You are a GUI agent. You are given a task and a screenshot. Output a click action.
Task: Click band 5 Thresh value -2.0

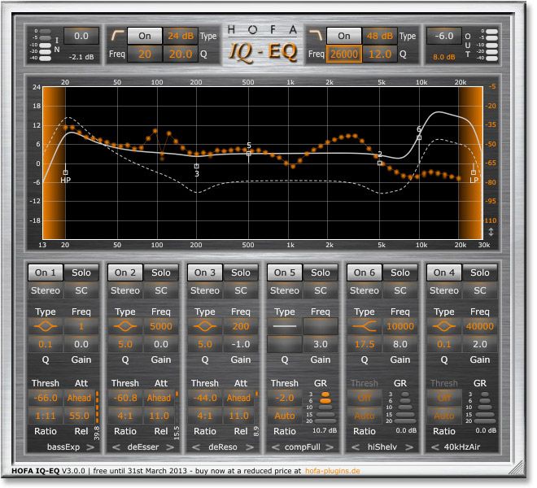click(x=285, y=398)
